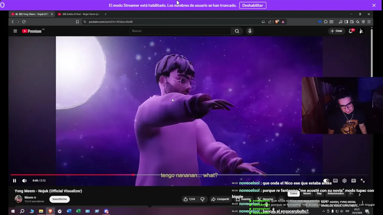Open Brave Leo AI sparkle icon
Screen dimensions: 383x215
(358, 22)
